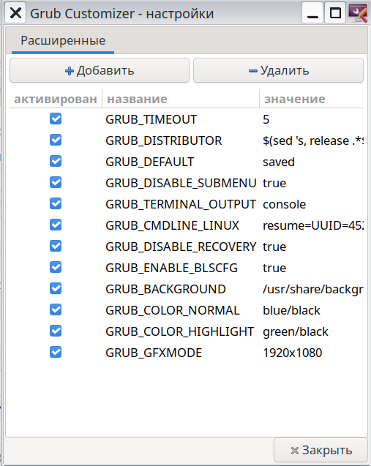Toggle GRUB_ENABLE_BLSCFG checkbox

pyautogui.click(x=56, y=268)
